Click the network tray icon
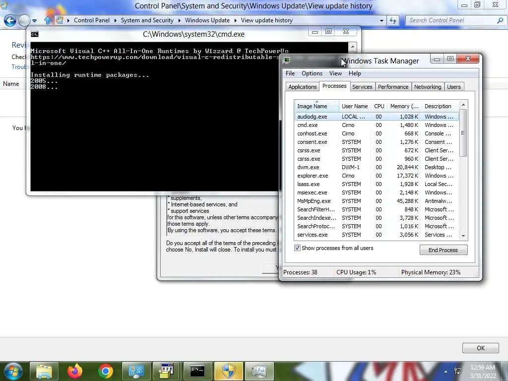 (458, 371)
